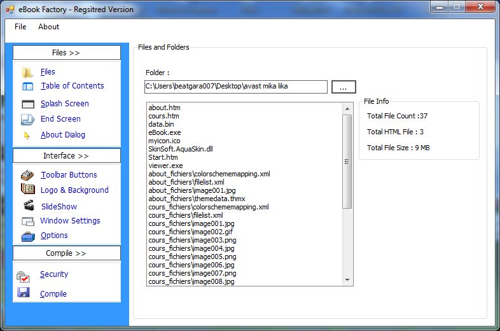Collapse the Files >> section header
The width and height of the screenshot is (500, 331).
pos(67,53)
